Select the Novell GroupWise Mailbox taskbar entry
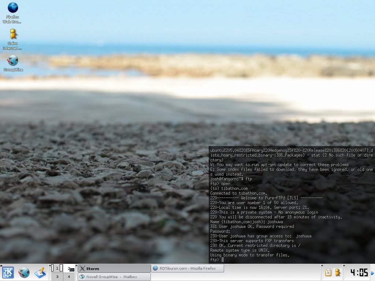 tap(114, 277)
